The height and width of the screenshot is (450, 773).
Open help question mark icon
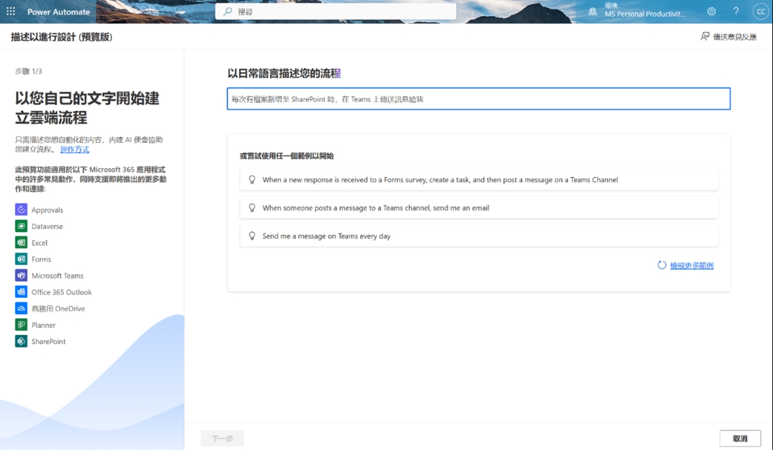[x=736, y=12]
